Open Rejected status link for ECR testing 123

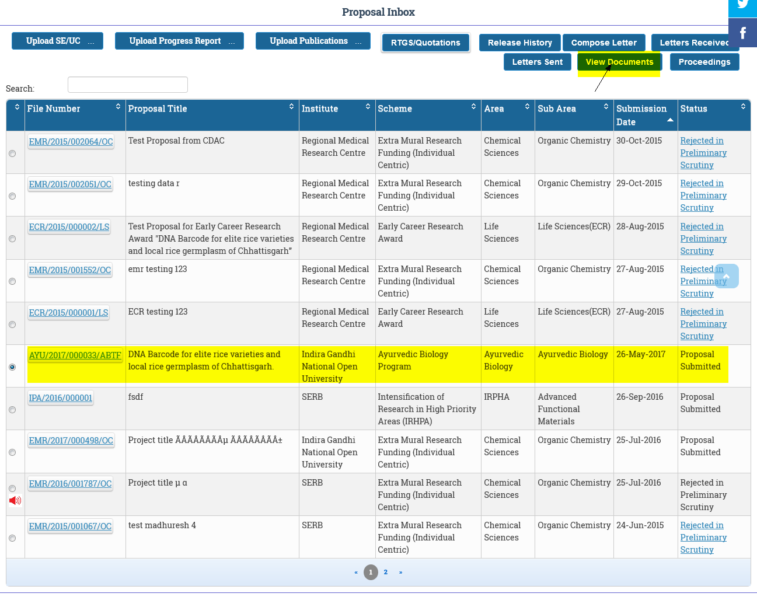point(703,324)
